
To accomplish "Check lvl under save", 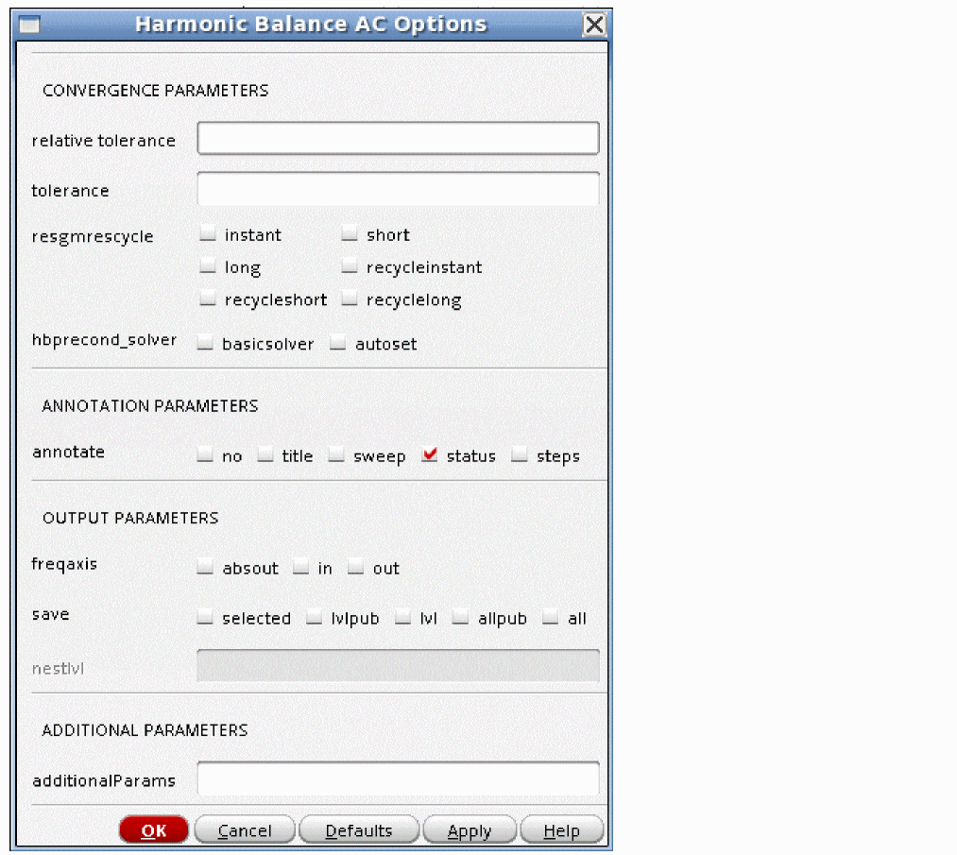I will (402, 618).
